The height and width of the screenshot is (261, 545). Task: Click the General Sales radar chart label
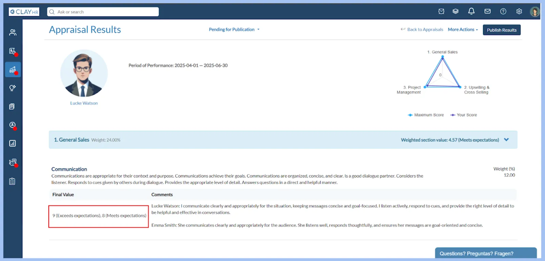pos(442,52)
